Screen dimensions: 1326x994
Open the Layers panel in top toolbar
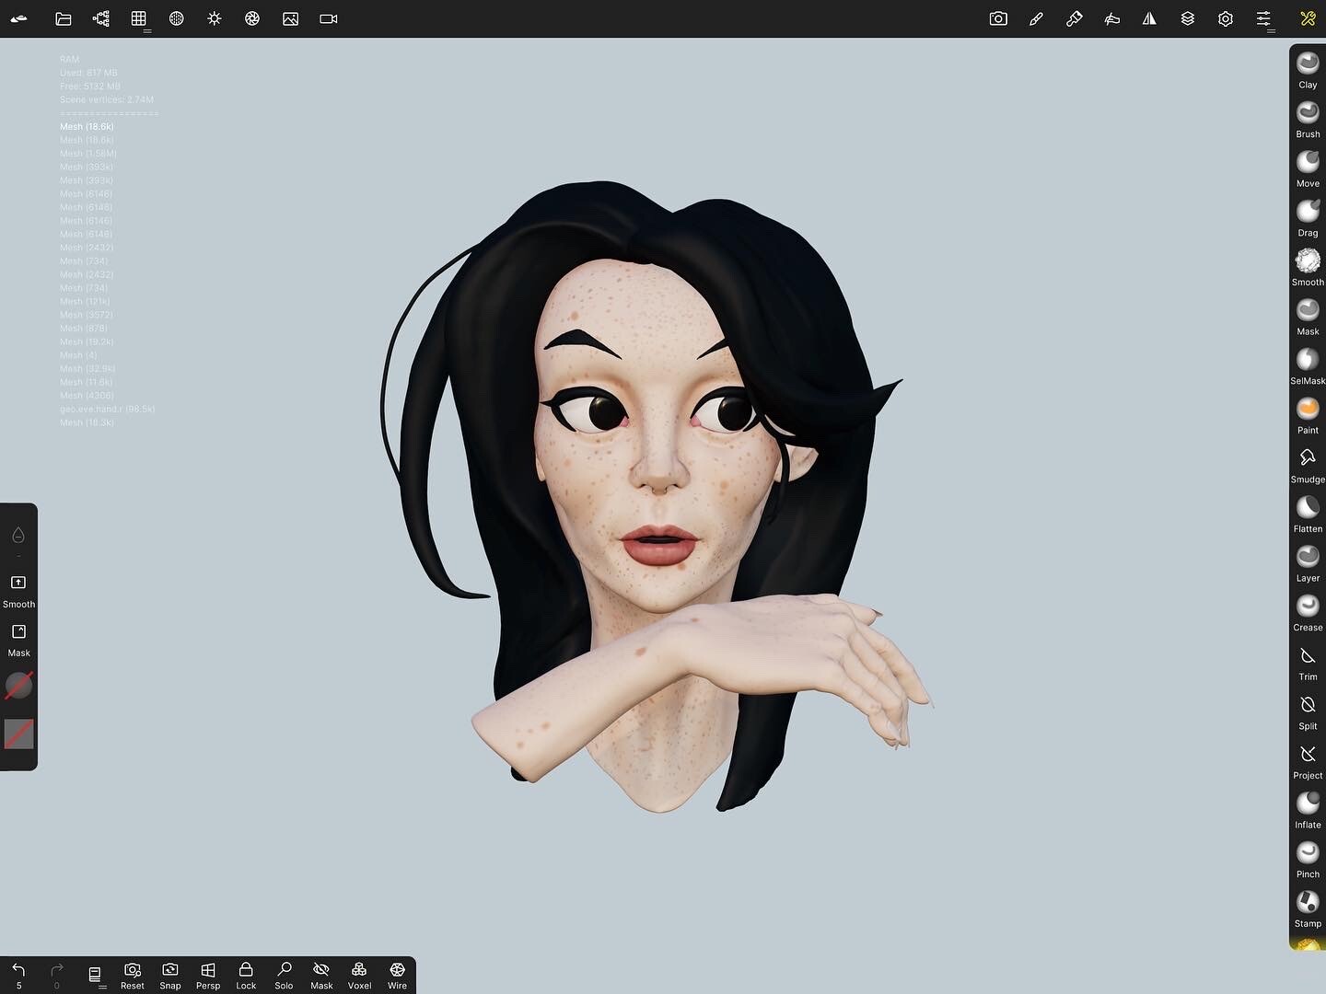[x=1187, y=18]
